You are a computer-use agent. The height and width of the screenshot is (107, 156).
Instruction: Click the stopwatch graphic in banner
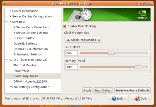click(86, 14)
